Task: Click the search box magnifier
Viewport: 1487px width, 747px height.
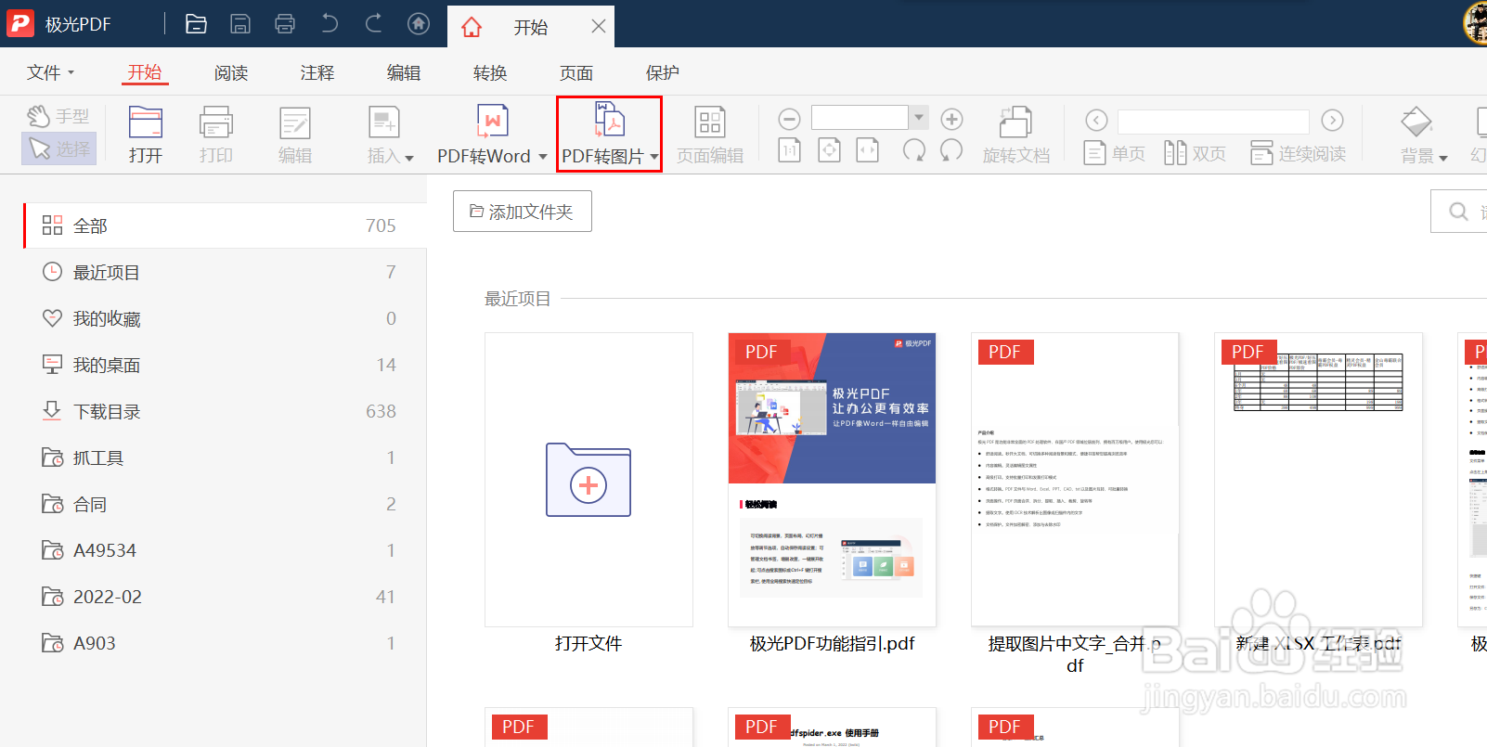Action: click(1458, 212)
